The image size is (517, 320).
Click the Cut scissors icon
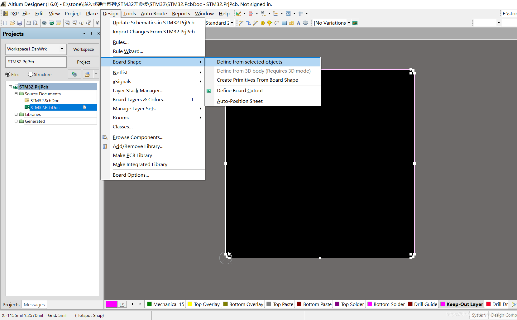pos(97,23)
